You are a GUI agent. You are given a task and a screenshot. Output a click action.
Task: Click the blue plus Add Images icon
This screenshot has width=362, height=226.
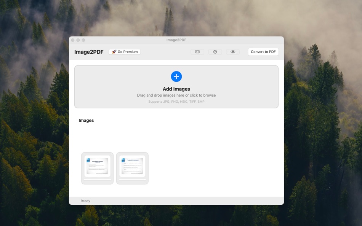(176, 76)
